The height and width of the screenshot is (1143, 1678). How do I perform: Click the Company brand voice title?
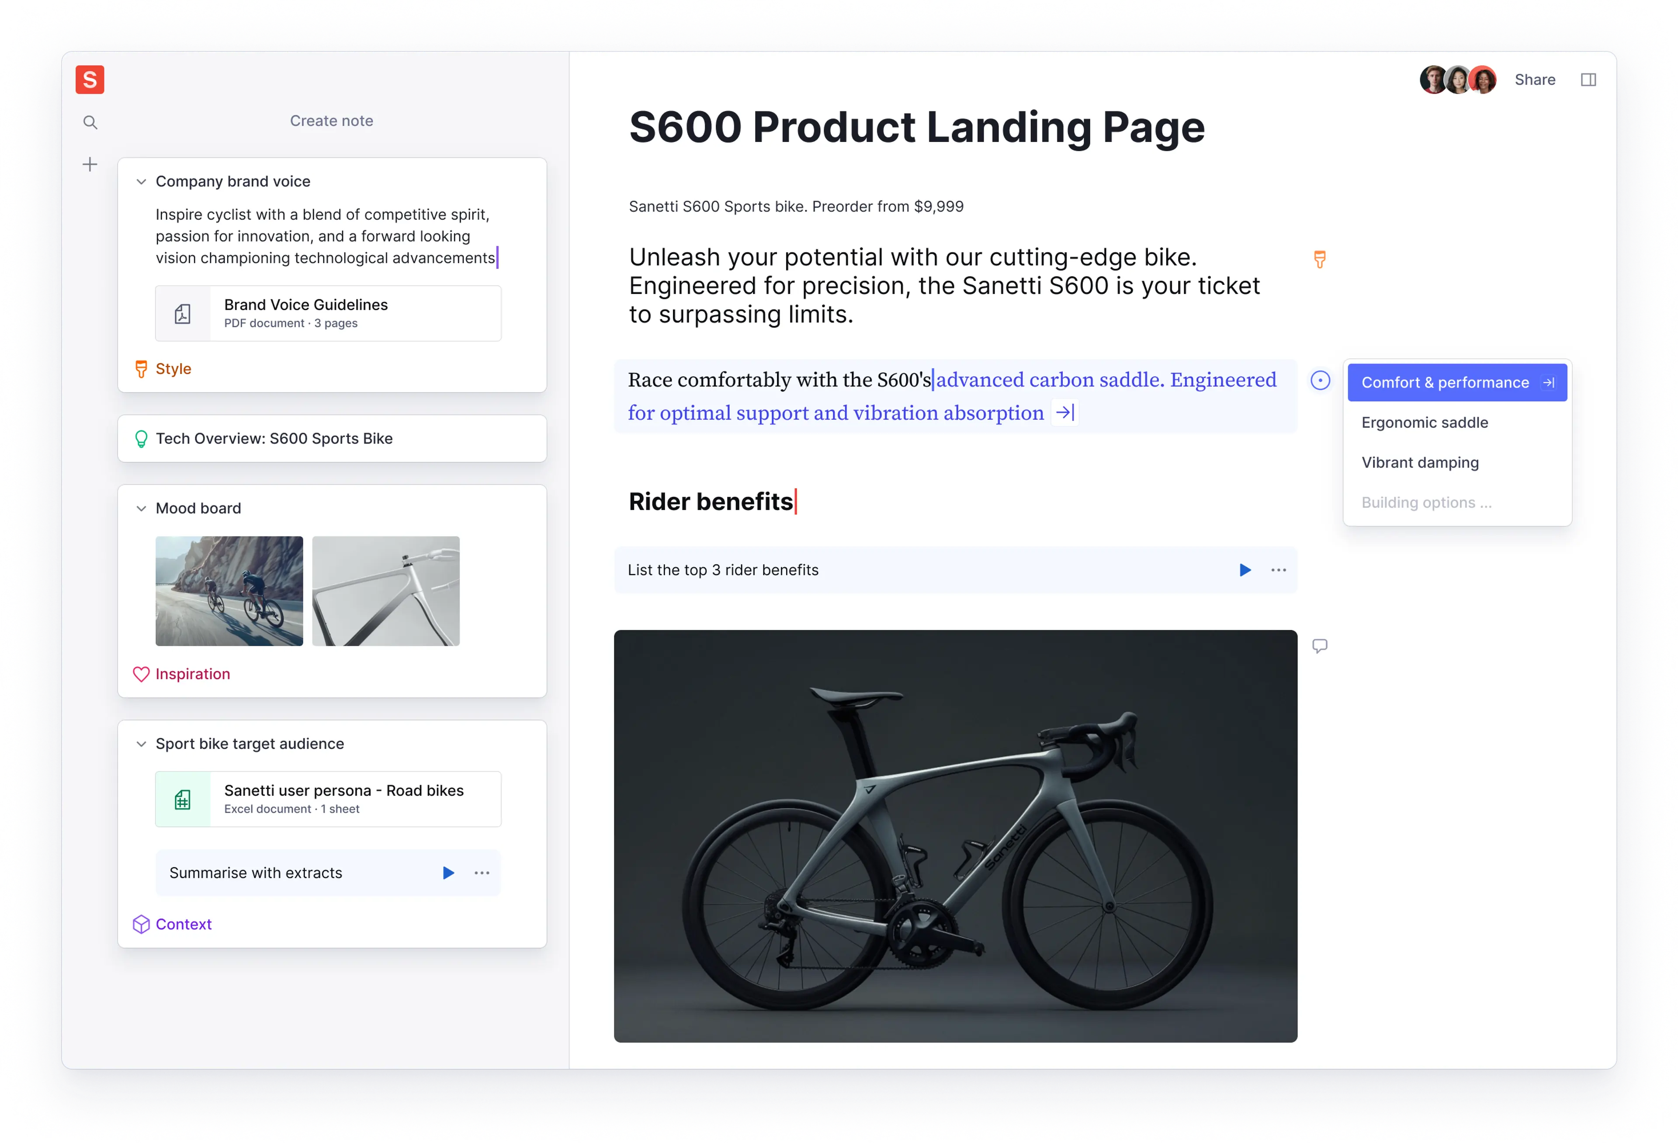tap(233, 182)
